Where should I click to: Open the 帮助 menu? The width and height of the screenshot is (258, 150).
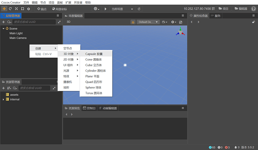[x=88, y=3]
